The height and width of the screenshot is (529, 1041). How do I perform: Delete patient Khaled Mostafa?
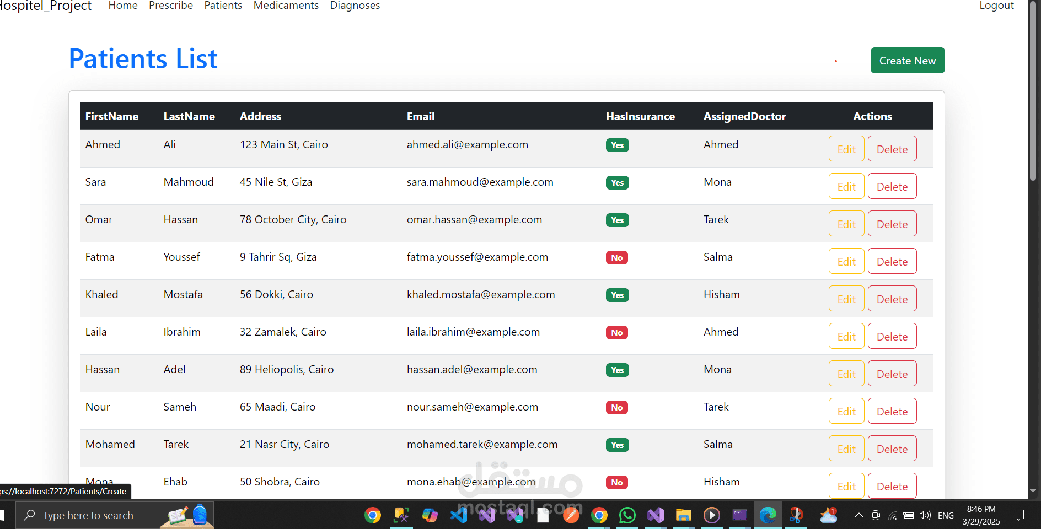coord(892,299)
